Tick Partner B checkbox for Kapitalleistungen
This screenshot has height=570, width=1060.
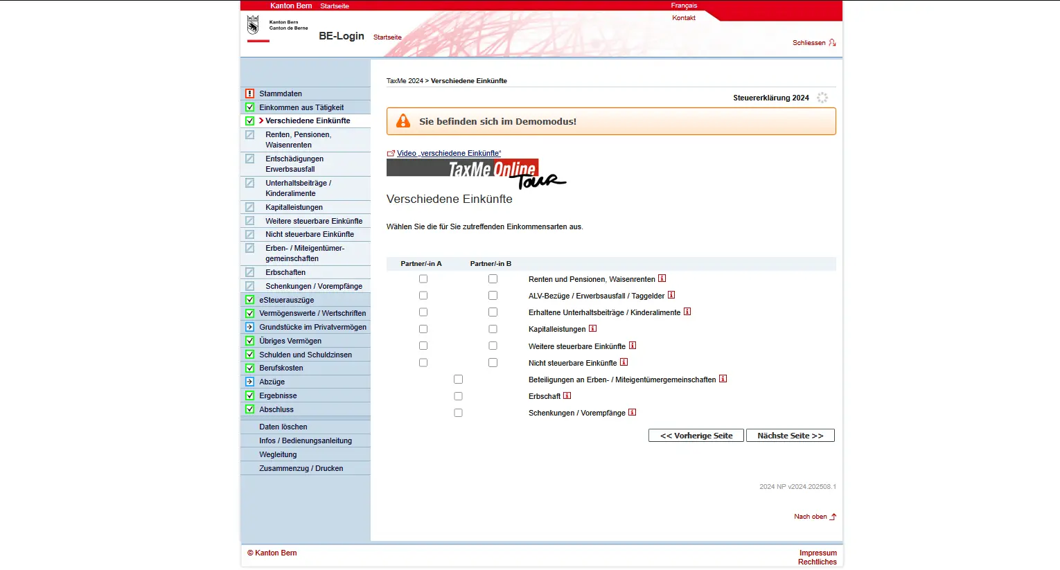click(x=493, y=329)
